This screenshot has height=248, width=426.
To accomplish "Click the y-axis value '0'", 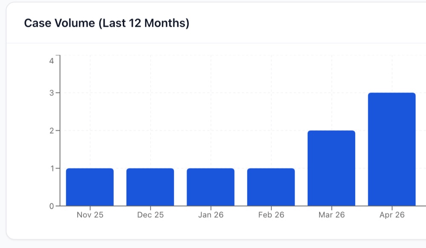I will click(x=52, y=206).
